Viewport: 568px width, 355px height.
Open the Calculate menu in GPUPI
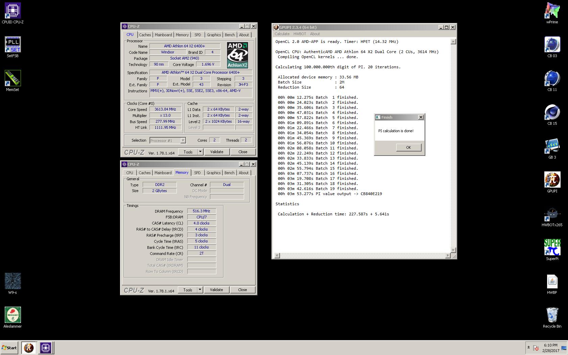282,34
